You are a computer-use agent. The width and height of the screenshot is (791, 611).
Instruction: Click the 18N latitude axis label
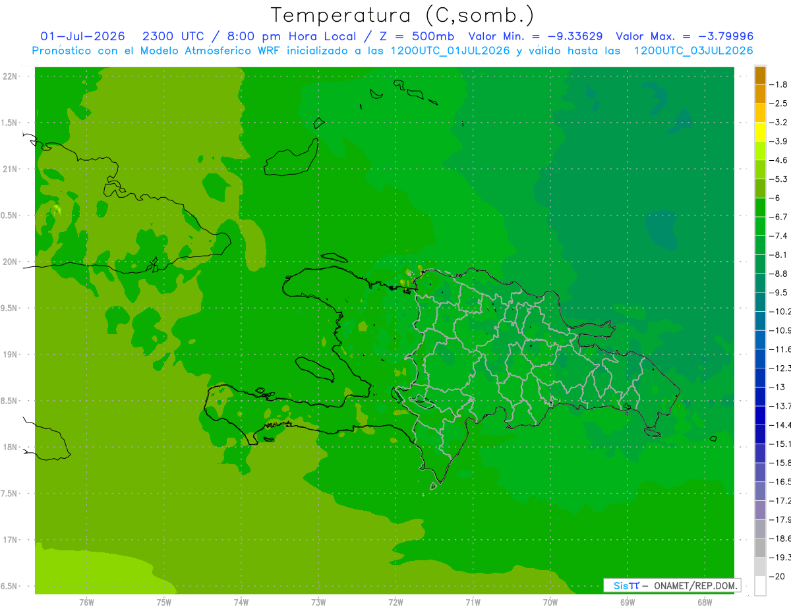pos(10,447)
